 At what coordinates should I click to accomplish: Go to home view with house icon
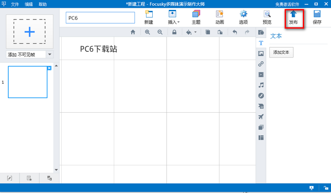click(133, 32)
